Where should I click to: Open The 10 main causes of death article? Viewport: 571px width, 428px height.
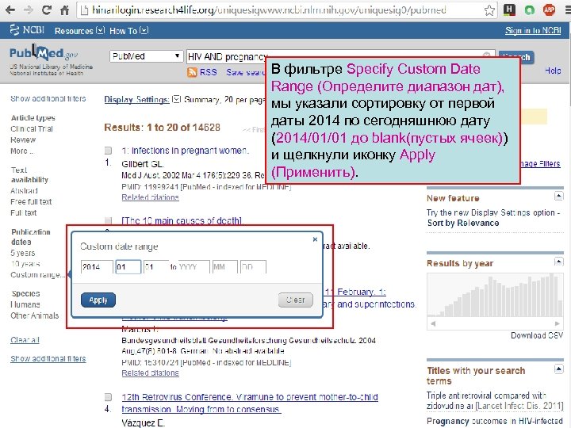(182, 220)
